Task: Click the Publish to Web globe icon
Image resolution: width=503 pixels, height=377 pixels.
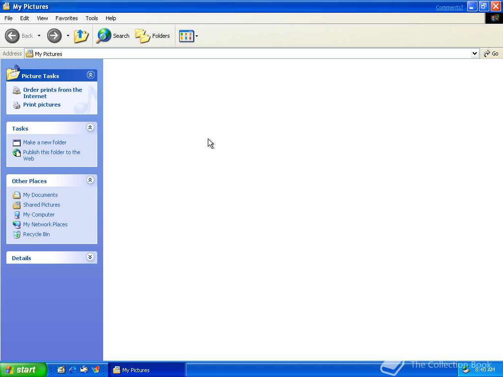Action: pos(17,153)
